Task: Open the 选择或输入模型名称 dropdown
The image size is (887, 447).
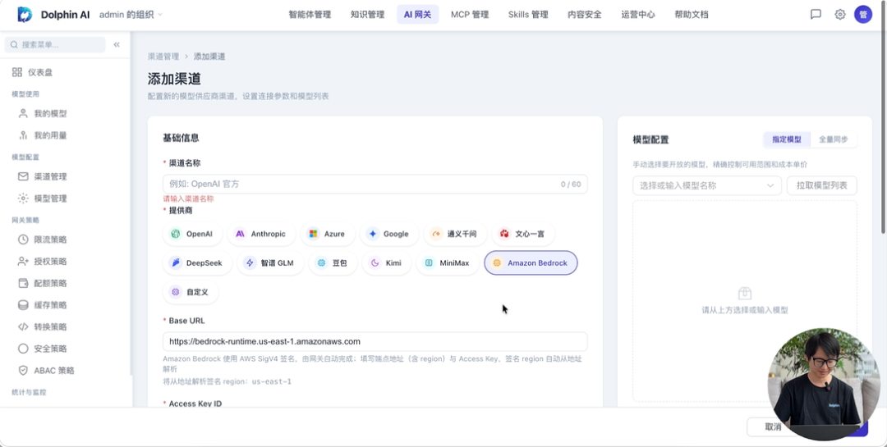Action: [706, 185]
